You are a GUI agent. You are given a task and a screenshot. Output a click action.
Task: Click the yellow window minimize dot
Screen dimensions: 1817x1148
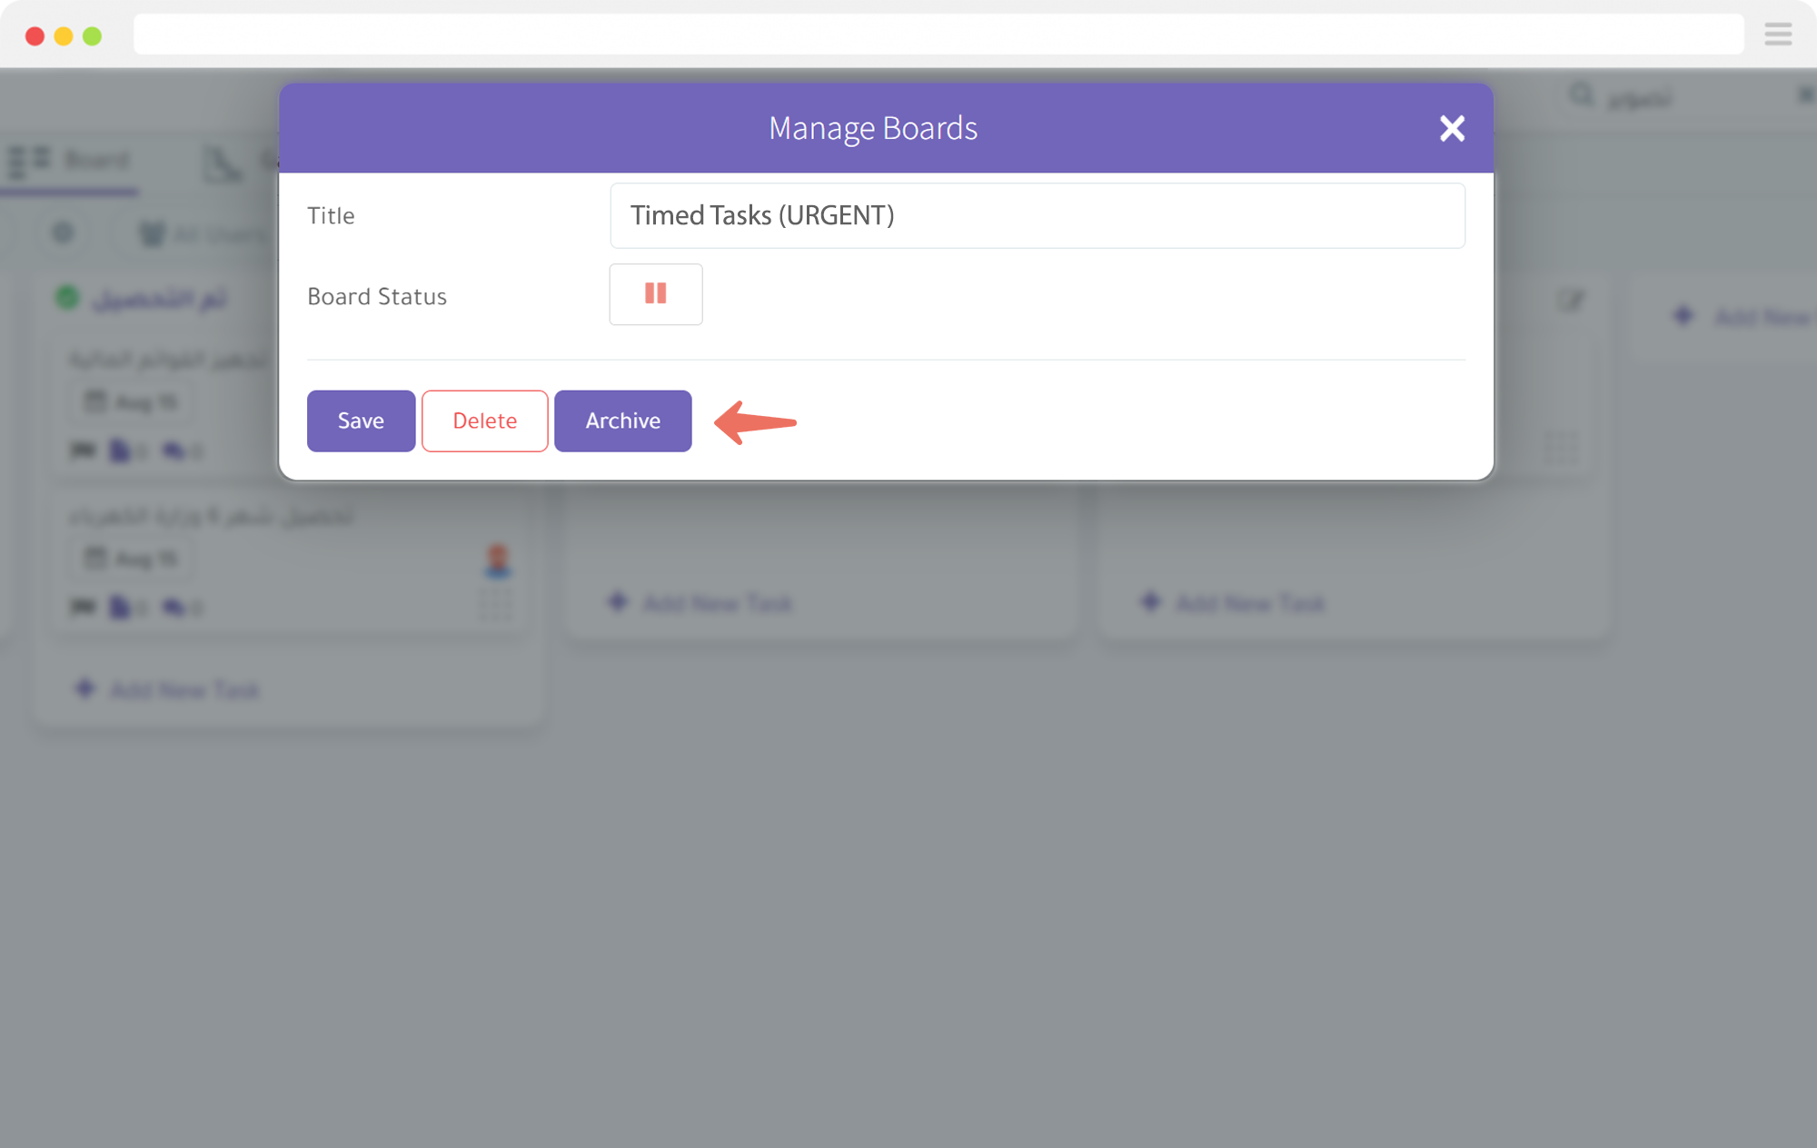click(x=63, y=35)
